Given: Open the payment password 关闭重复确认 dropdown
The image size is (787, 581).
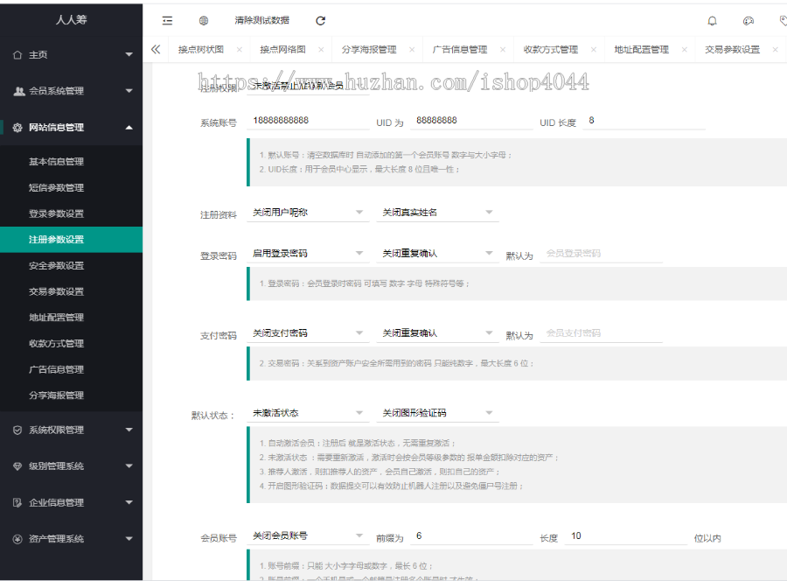Looking at the screenshot, I should click(x=438, y=332).
